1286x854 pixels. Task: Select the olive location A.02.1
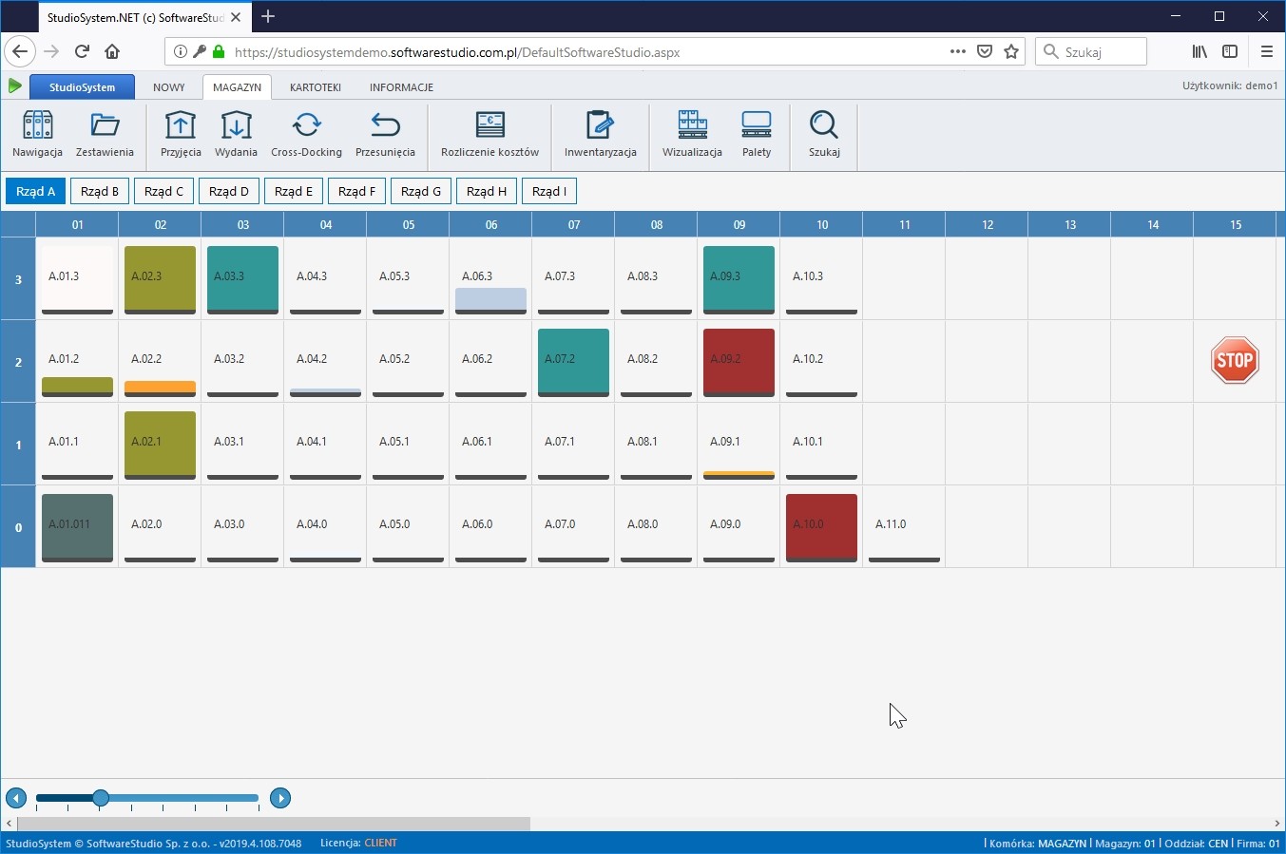160,445
